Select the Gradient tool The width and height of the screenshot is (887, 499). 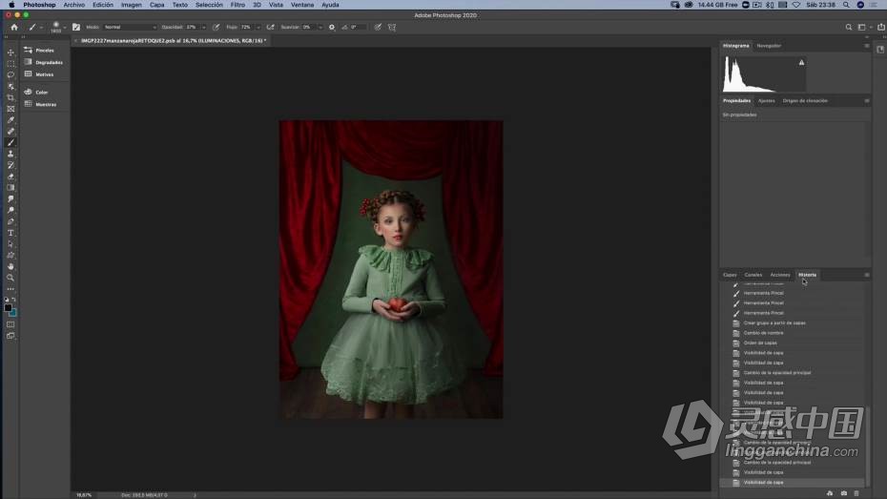tap(10, 188)
